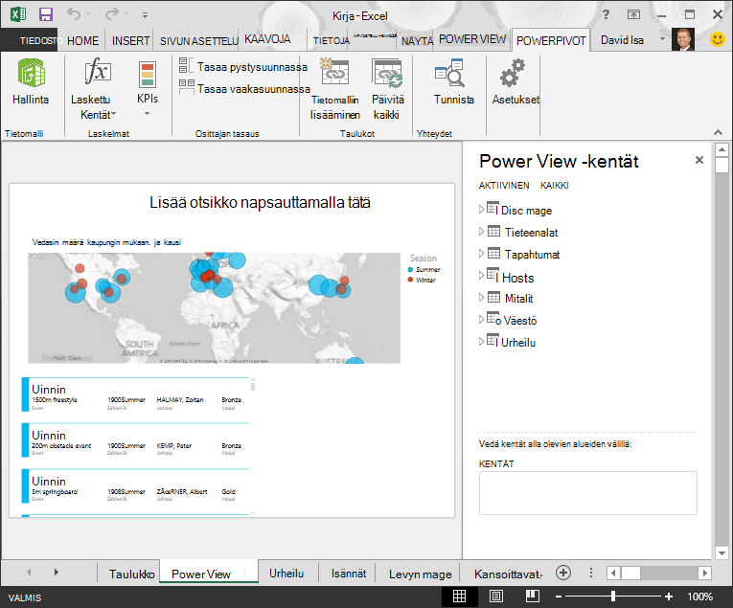Click the user profile photo
Image resolution: width=733 pixels, height=608 pixels.
coord(683,39)
